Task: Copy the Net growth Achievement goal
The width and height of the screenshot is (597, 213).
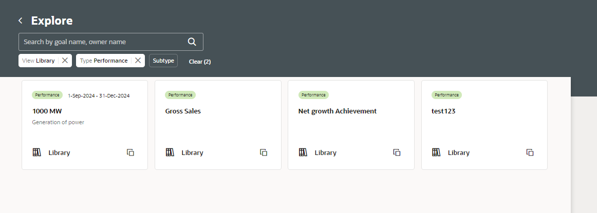Action: tap(397, 152)
